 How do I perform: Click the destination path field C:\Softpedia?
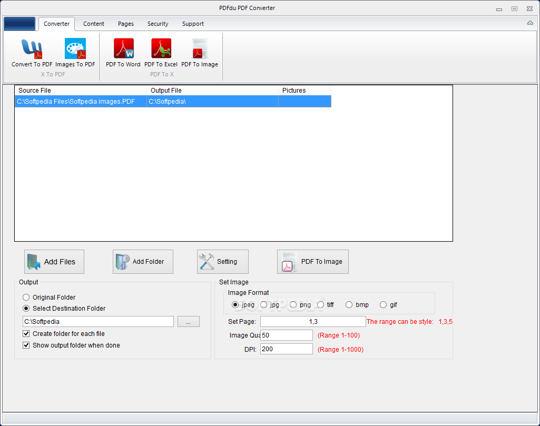98,321
